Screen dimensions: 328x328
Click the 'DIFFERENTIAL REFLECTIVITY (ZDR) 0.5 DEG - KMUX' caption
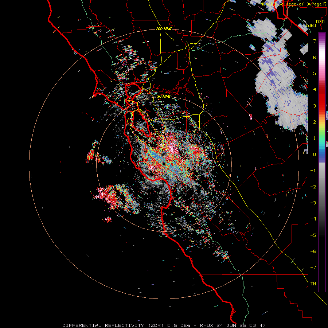coord(138,325)
